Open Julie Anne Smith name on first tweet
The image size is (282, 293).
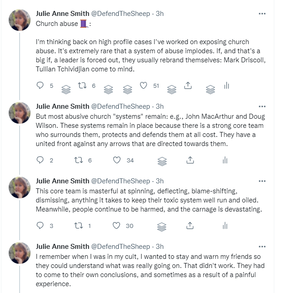[62, 14]
